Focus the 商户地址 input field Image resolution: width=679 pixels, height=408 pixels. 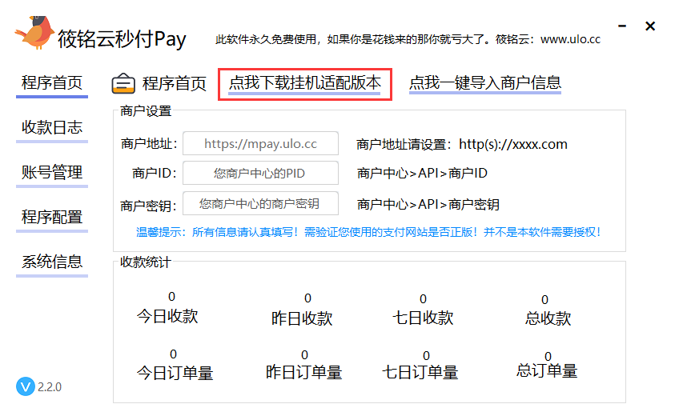[261, 143]
